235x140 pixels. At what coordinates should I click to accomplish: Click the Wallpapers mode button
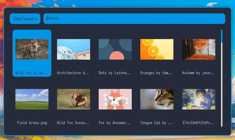tap(25, 19)
